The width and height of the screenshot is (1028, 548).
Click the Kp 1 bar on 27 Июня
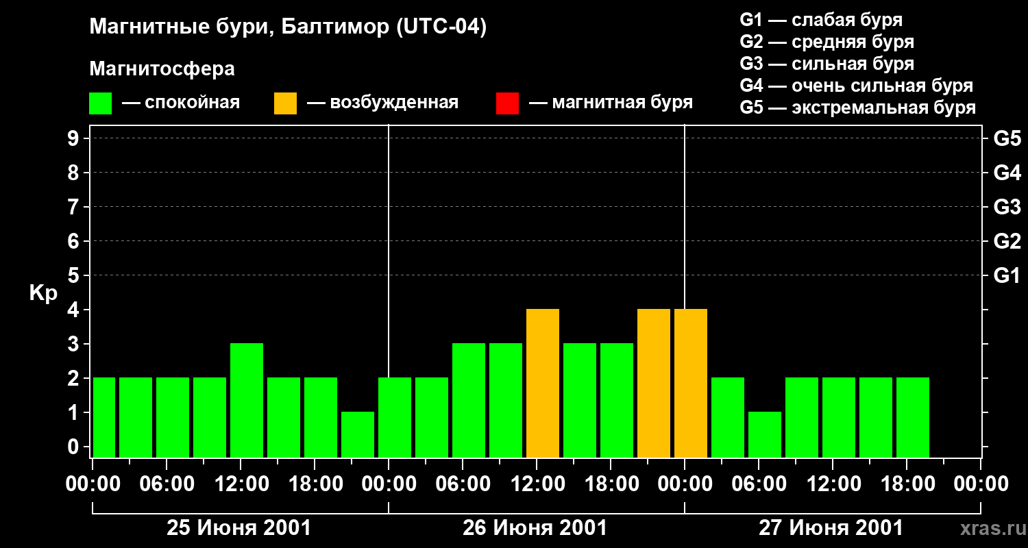tap(765, 435)
